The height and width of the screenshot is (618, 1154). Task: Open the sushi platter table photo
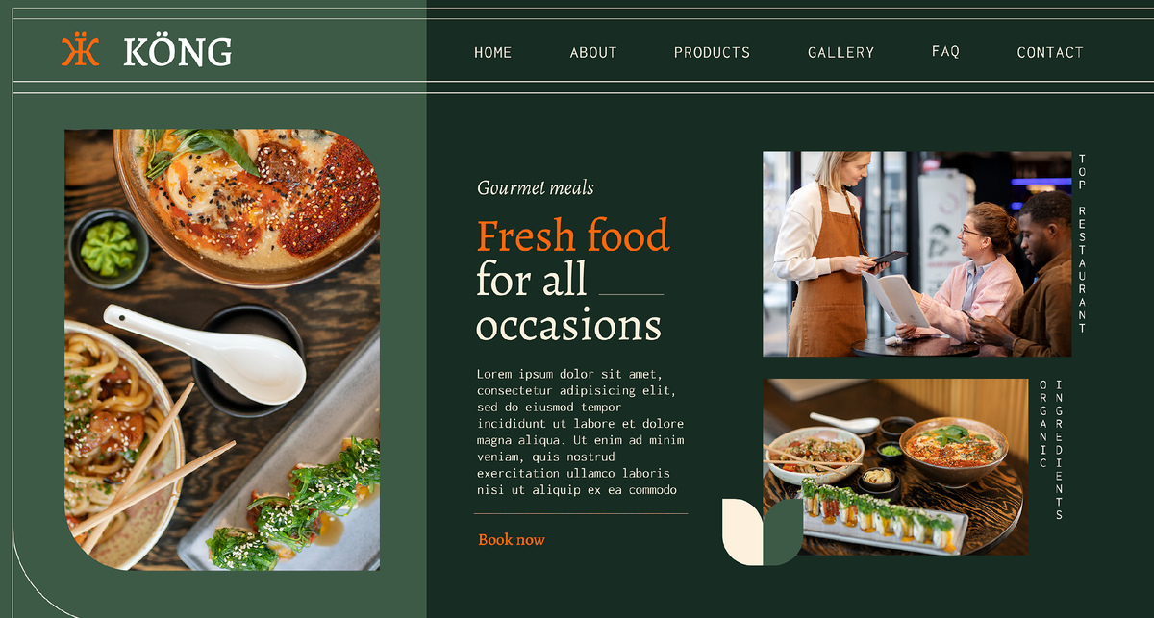point(895,466)
